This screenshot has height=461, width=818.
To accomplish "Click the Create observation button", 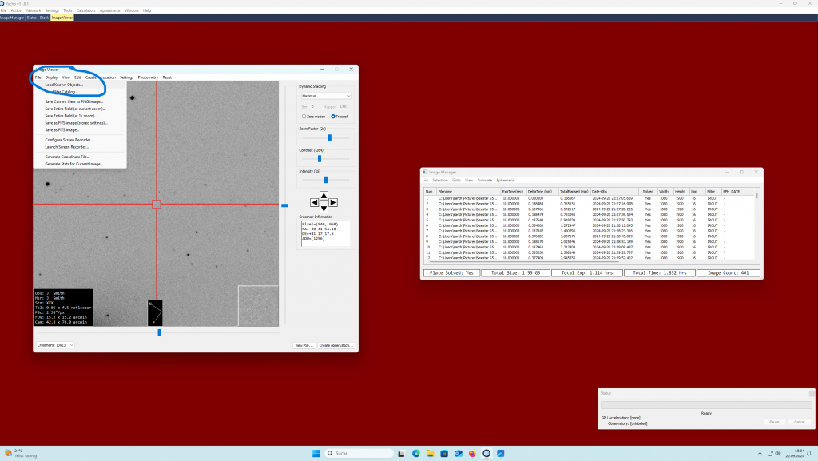I will (336, 345).
